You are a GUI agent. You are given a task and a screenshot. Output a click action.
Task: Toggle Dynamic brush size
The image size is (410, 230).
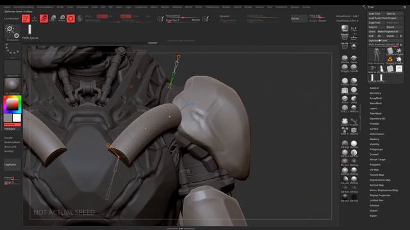click(224, 16)
